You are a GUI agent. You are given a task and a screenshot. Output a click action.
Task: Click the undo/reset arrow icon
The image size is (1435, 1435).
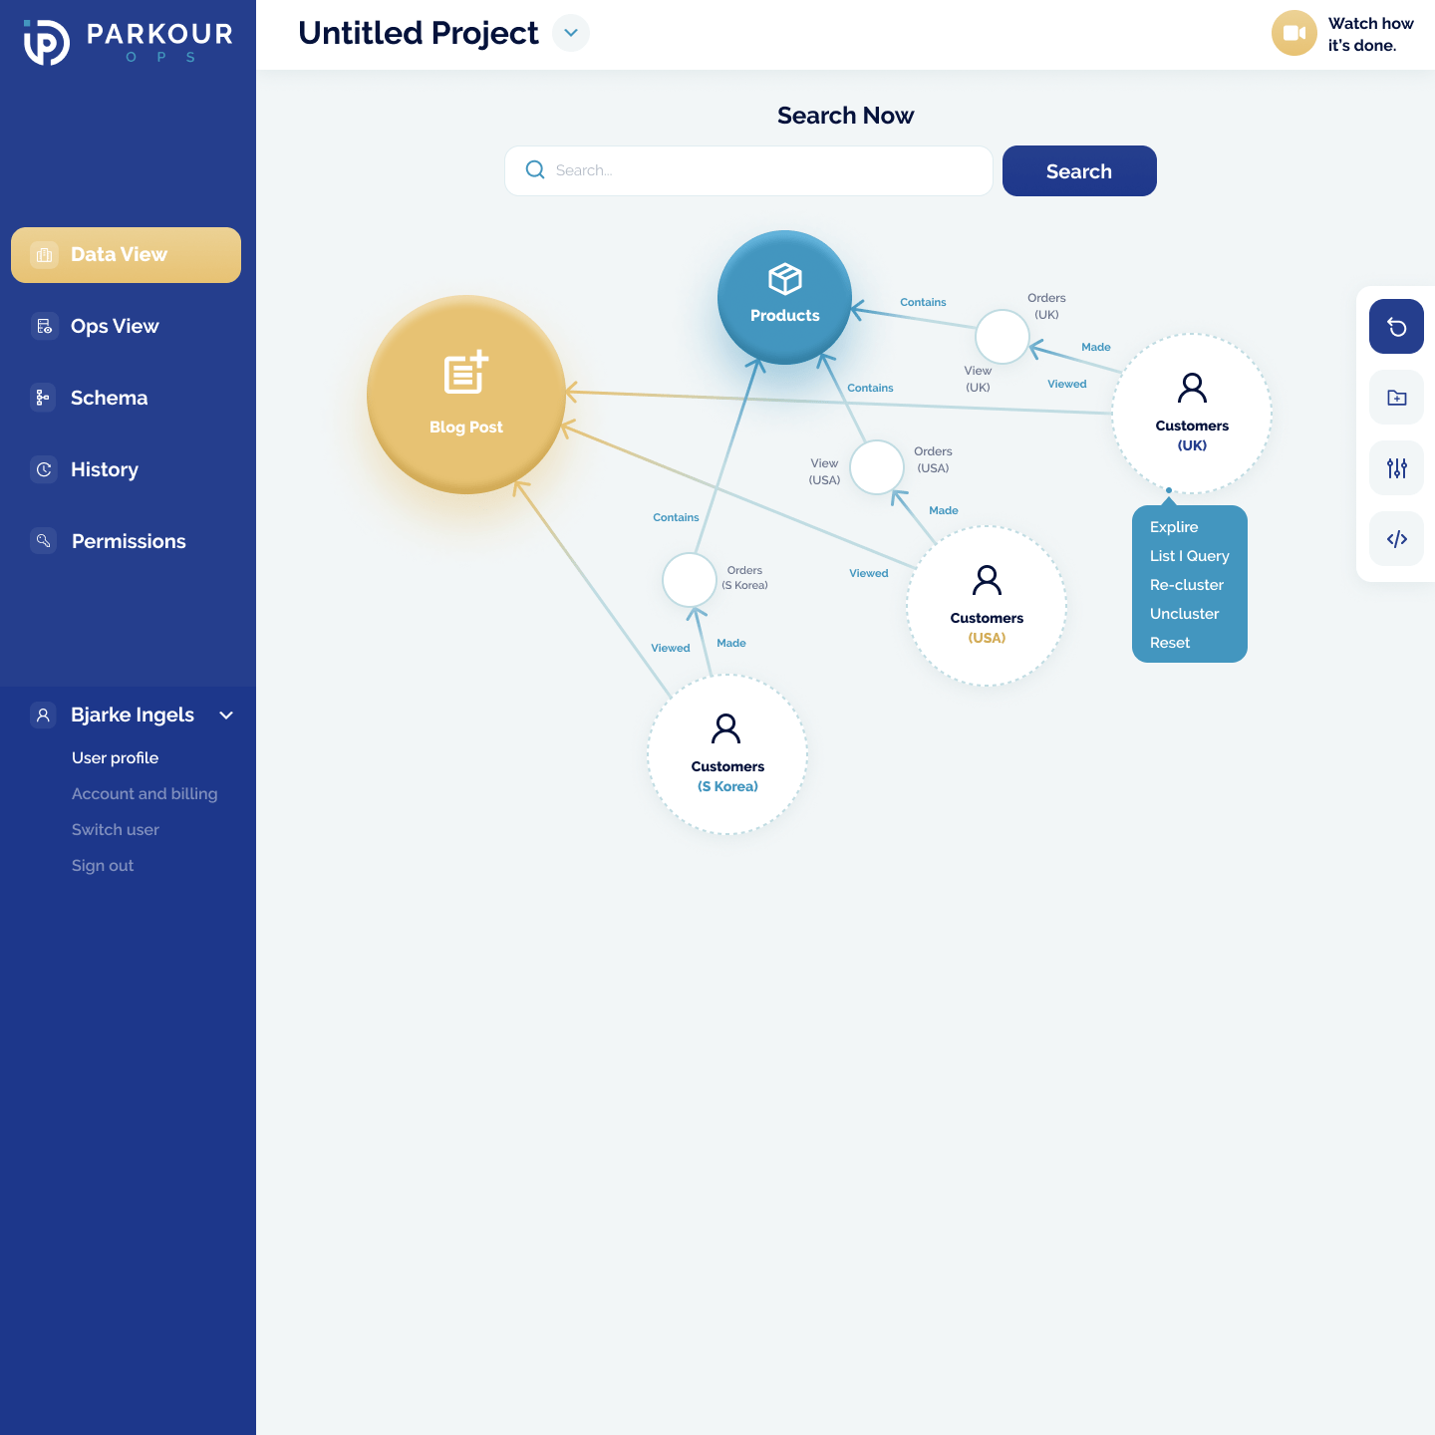coord(1396,327)
